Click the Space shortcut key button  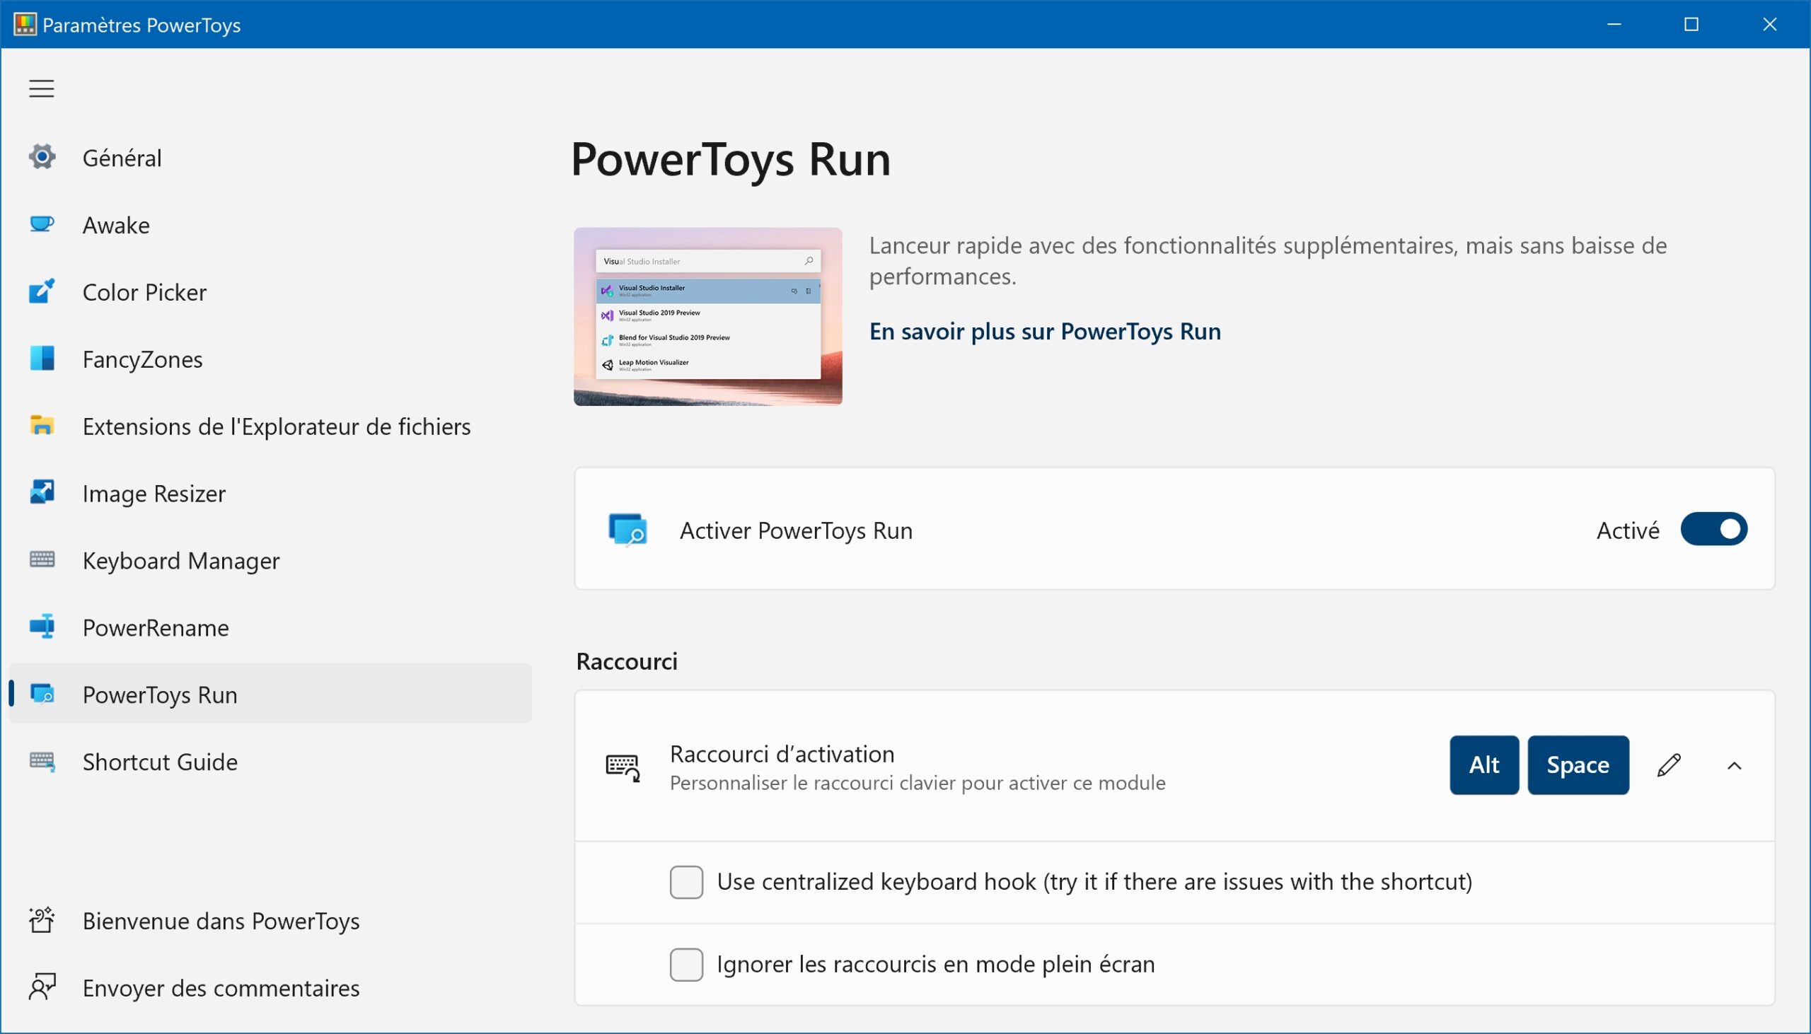(1578, 765)
